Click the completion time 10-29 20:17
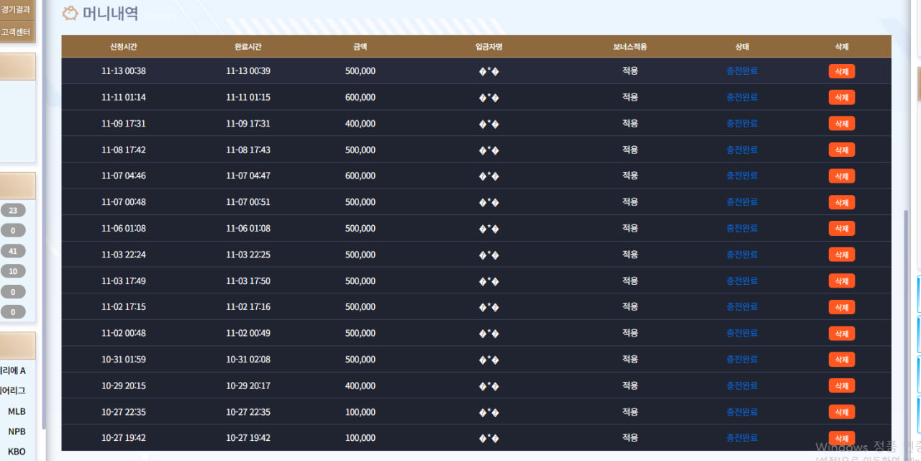This screenshot has width=921, height=461. [248, 385]
